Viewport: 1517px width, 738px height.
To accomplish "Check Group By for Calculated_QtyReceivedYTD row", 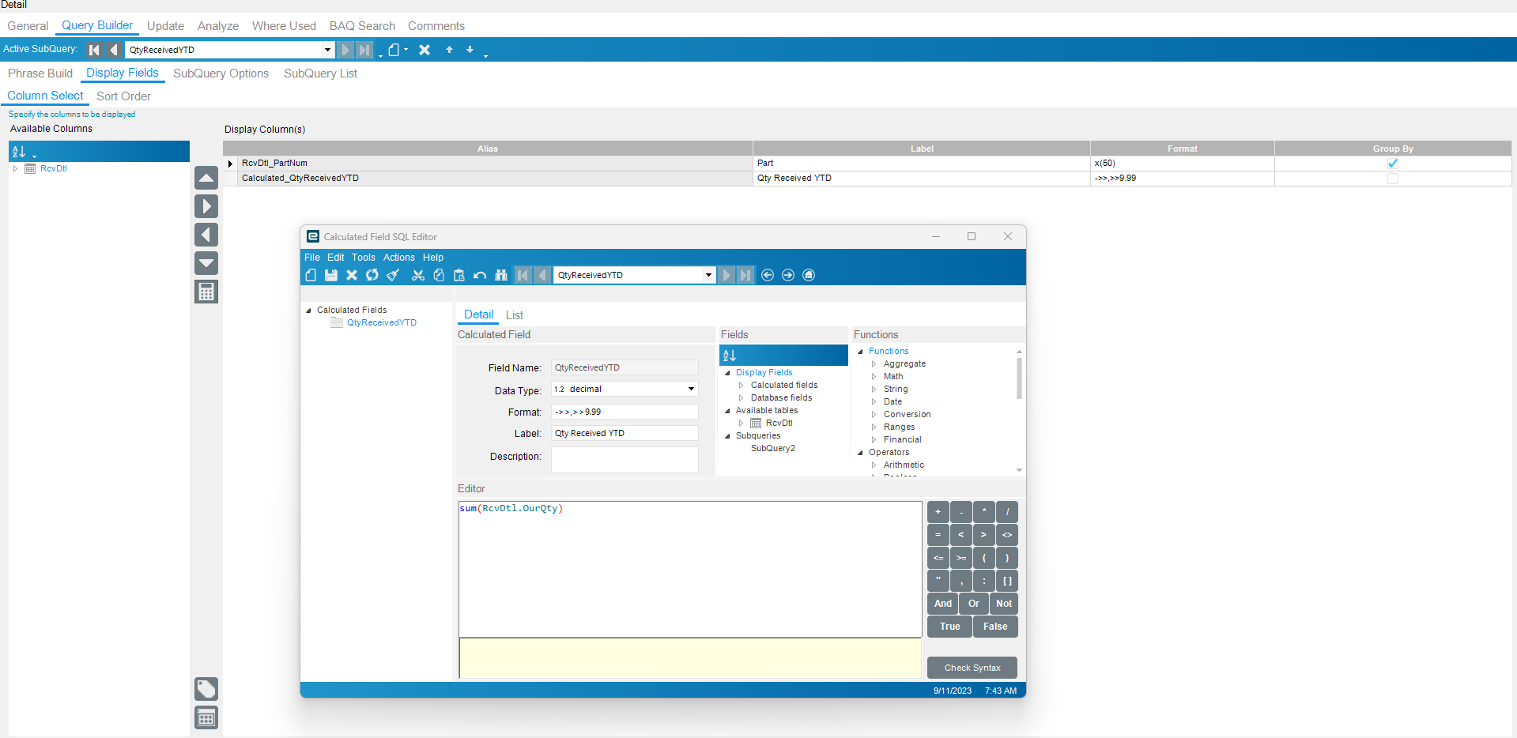I will [x=1392, y=179].
